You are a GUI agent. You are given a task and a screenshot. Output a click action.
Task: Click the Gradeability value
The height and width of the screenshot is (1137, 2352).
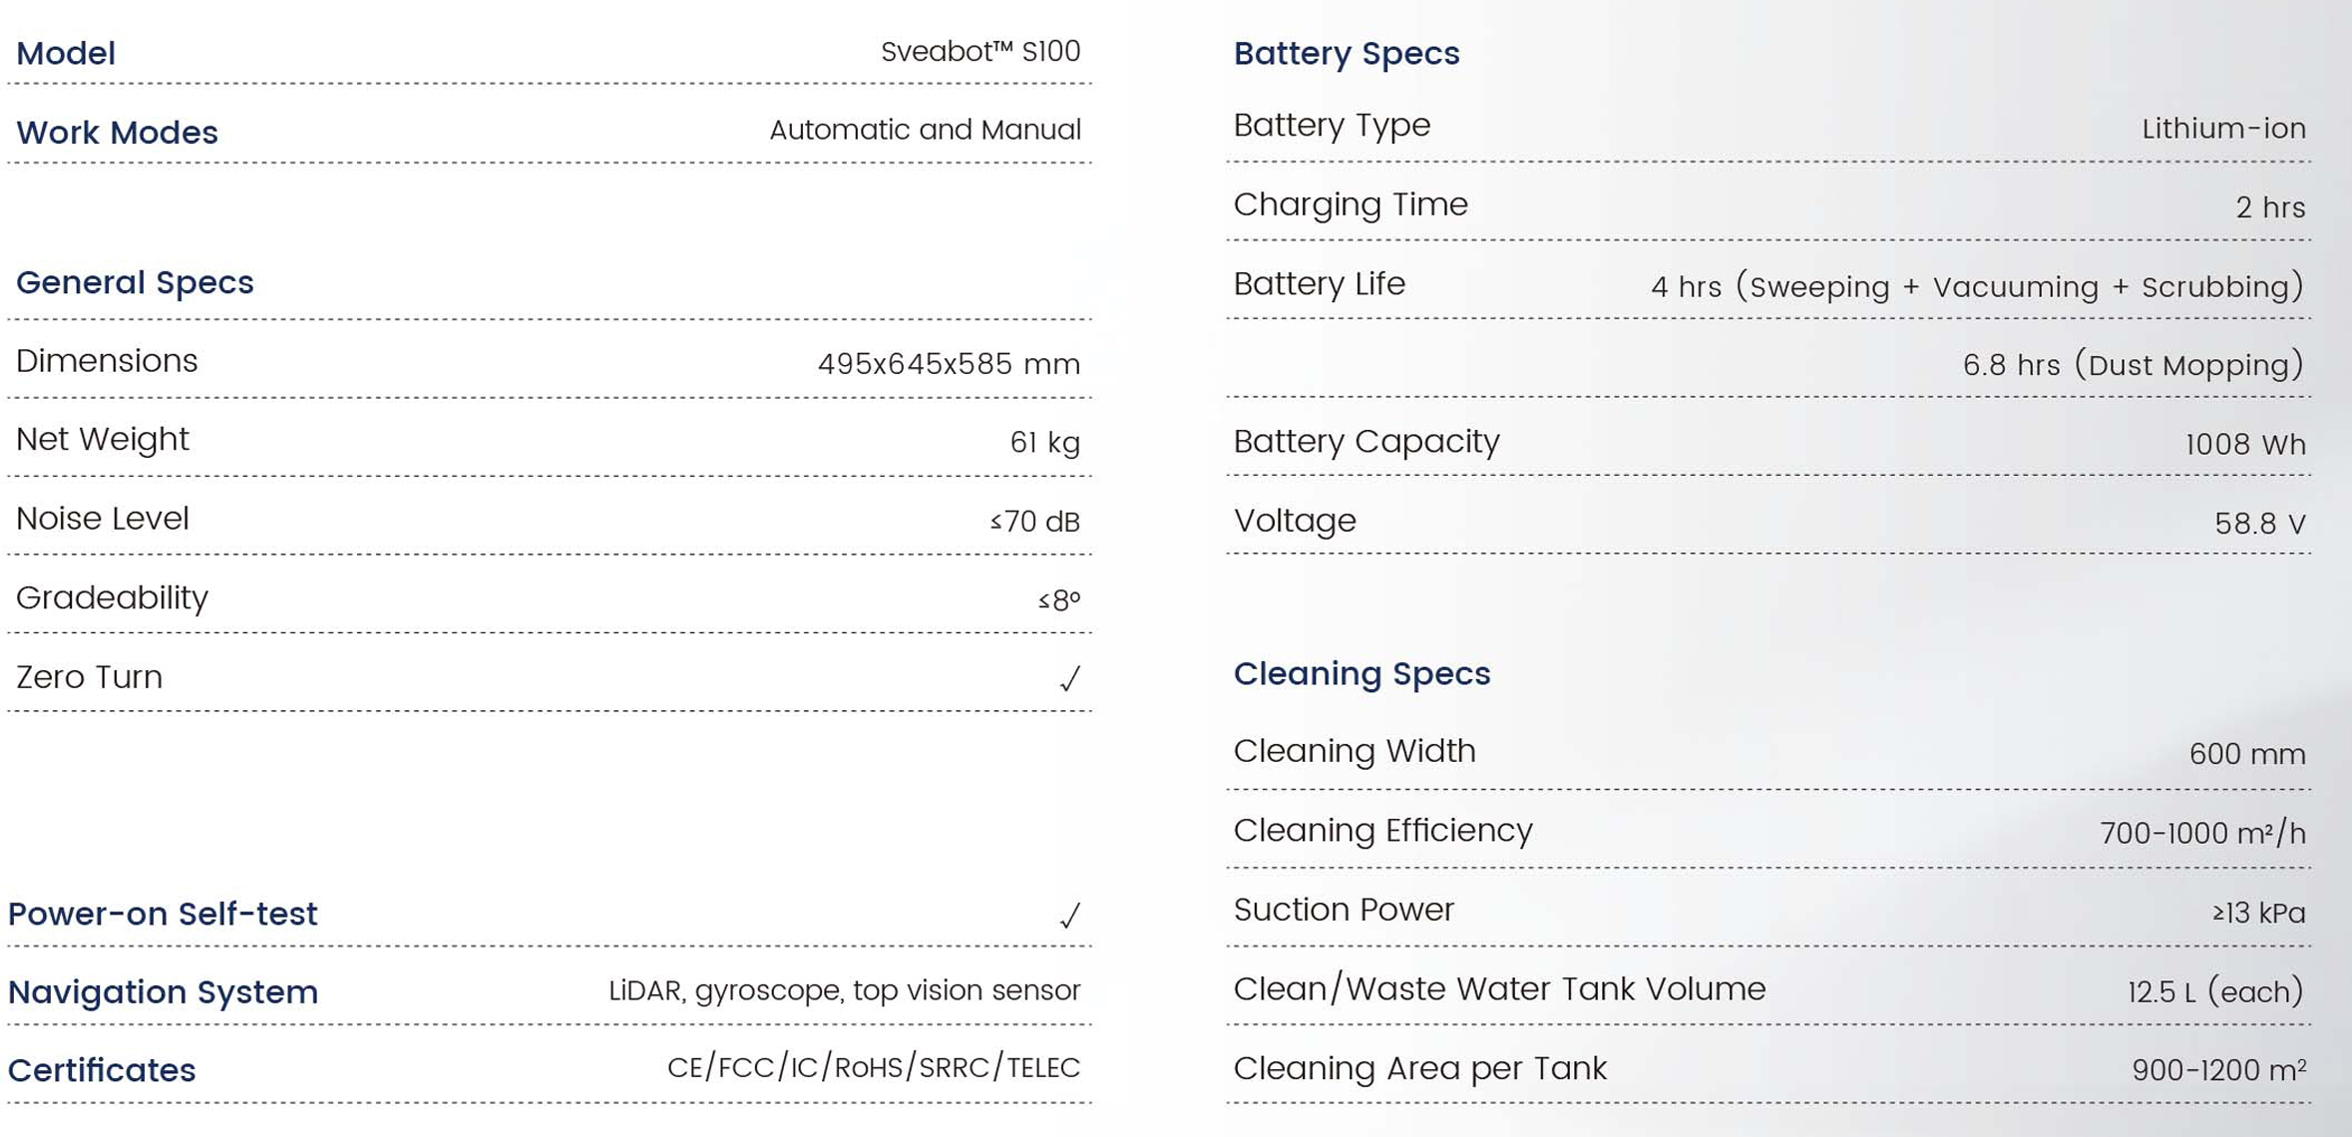pyautogui.click(x=1059, y=599)
